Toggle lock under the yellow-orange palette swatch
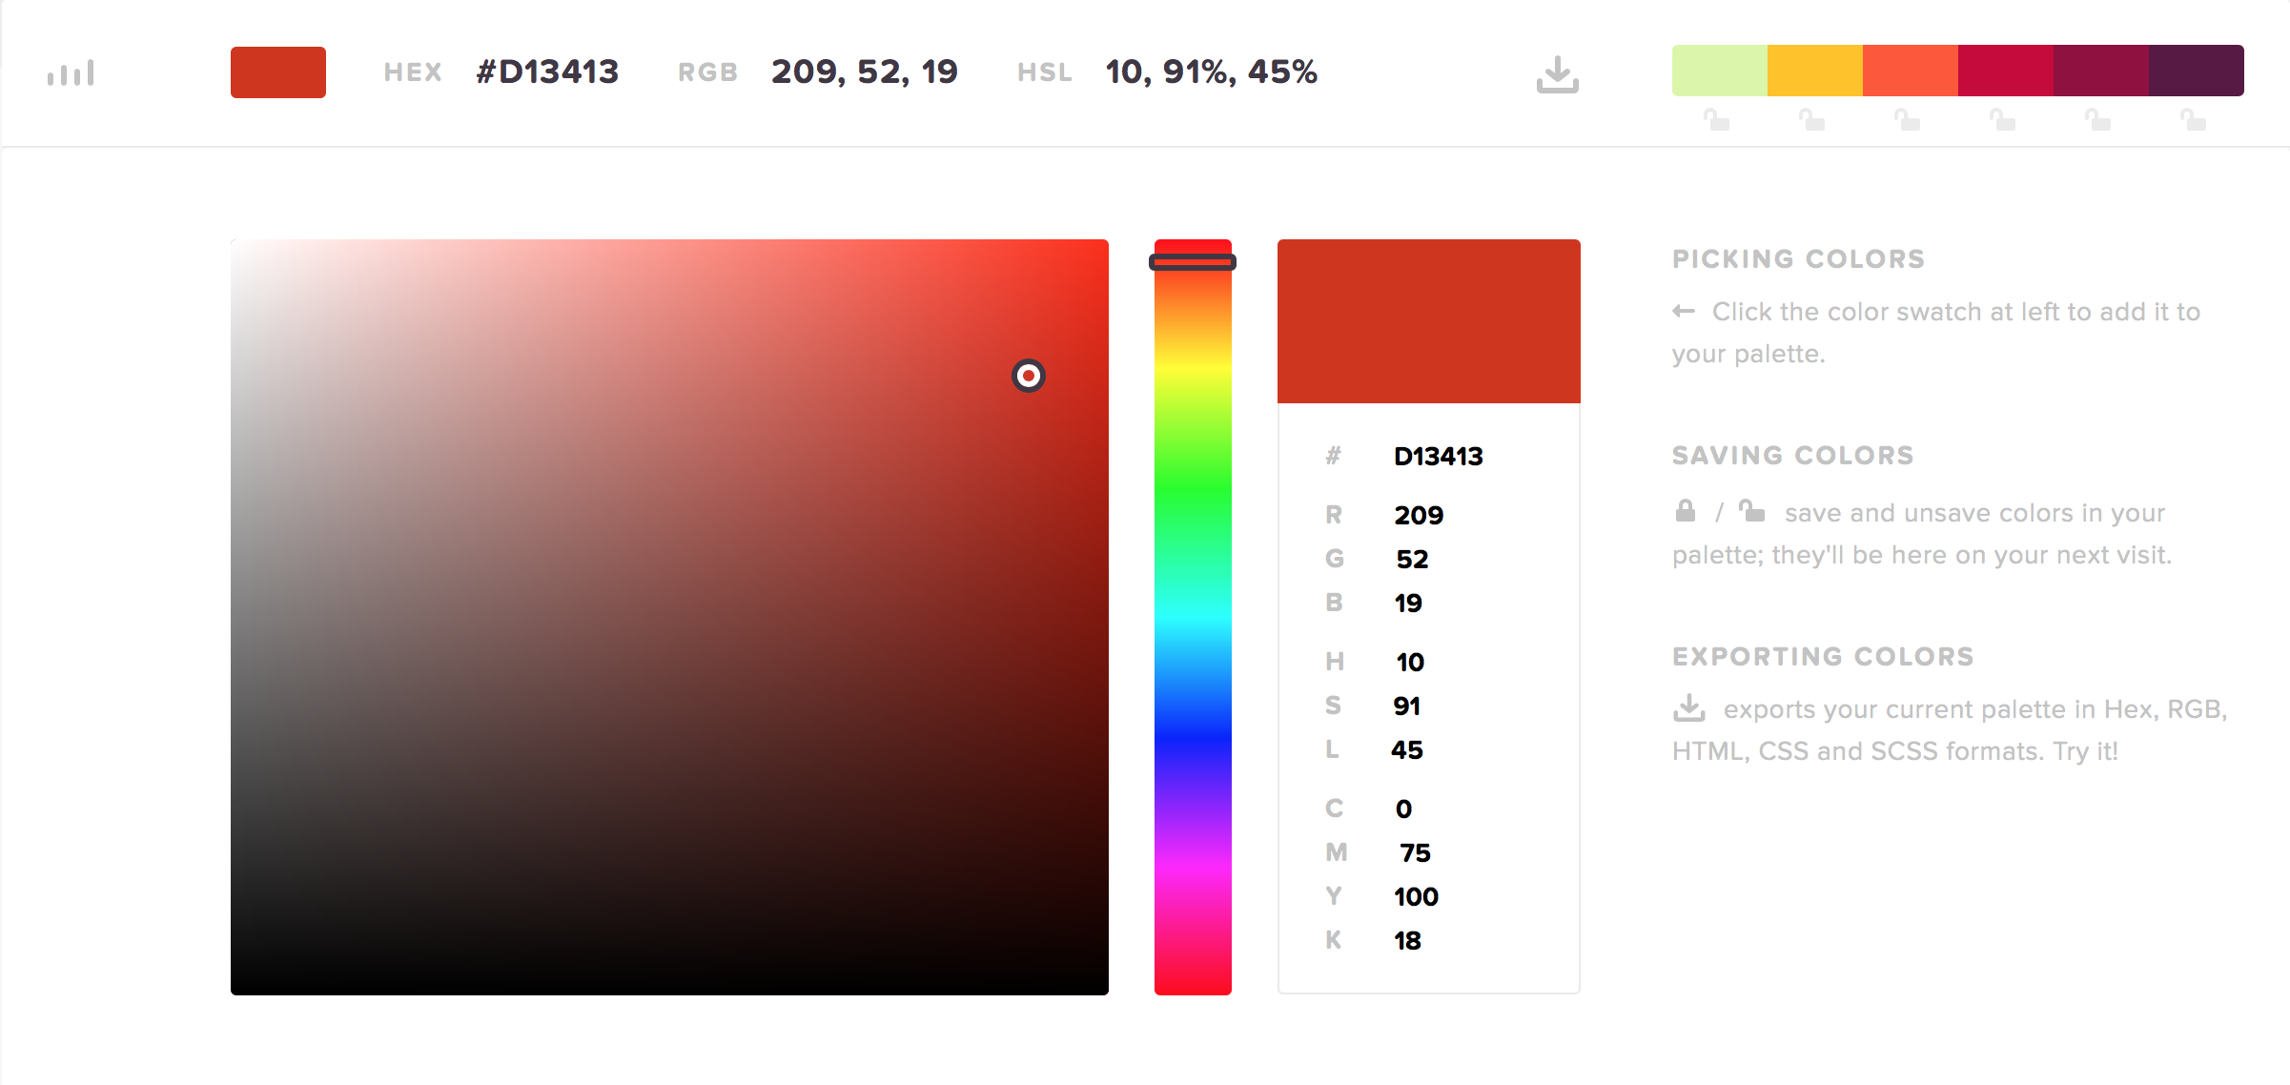Image resolution: width=2290 pixels, height=1085 pixels. coord(1812,120)
